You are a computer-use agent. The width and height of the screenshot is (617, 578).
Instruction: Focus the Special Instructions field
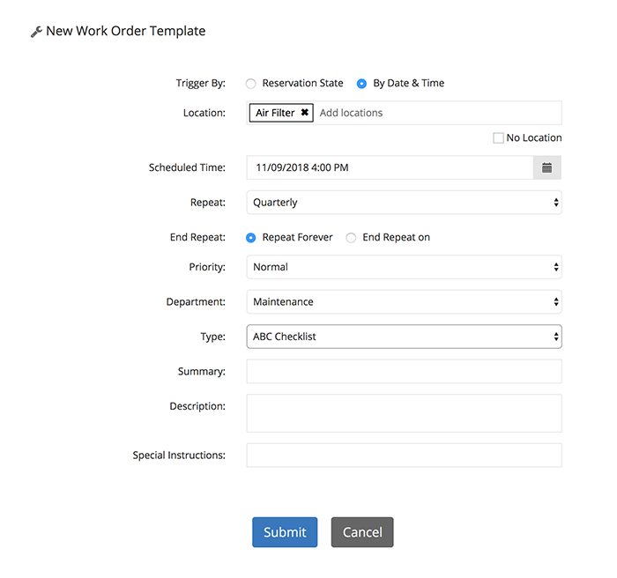(x=404, y=456)
